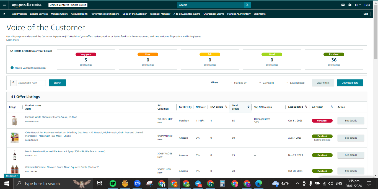The height and width of the screenshot is (189, 378).
Task: See details for Fontana White Chocolate Mocha Sauce
Action: point(351,121)
